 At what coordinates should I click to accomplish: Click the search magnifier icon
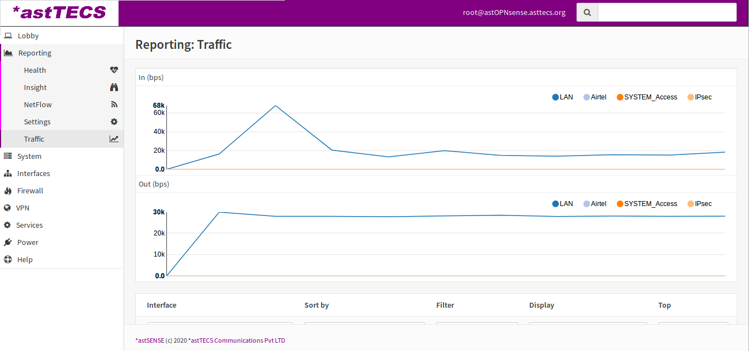587,12
